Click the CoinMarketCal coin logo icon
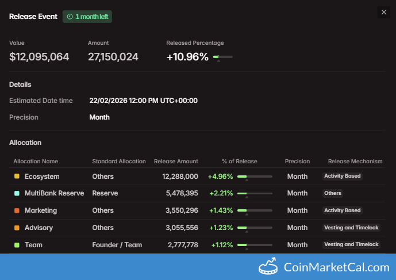Viewport: 396px width, 280px height. (268, 266)
